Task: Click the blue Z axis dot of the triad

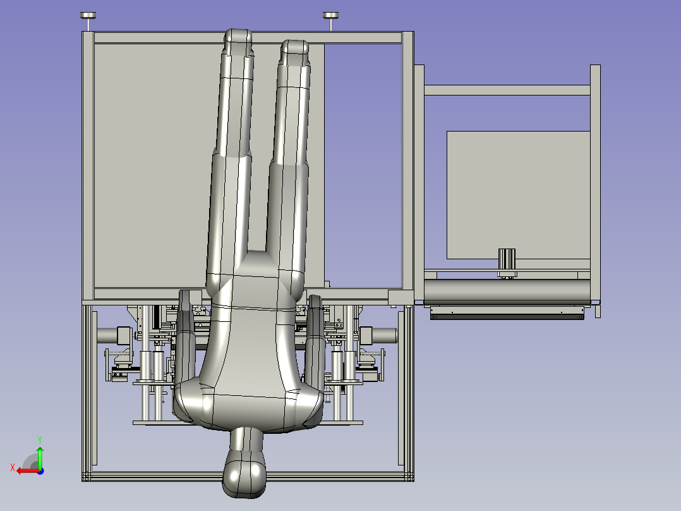Action: coord(41,471)
